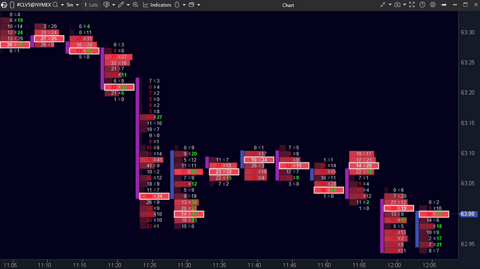
Task: Open chart settings gear icon
Action: (433, 5)
